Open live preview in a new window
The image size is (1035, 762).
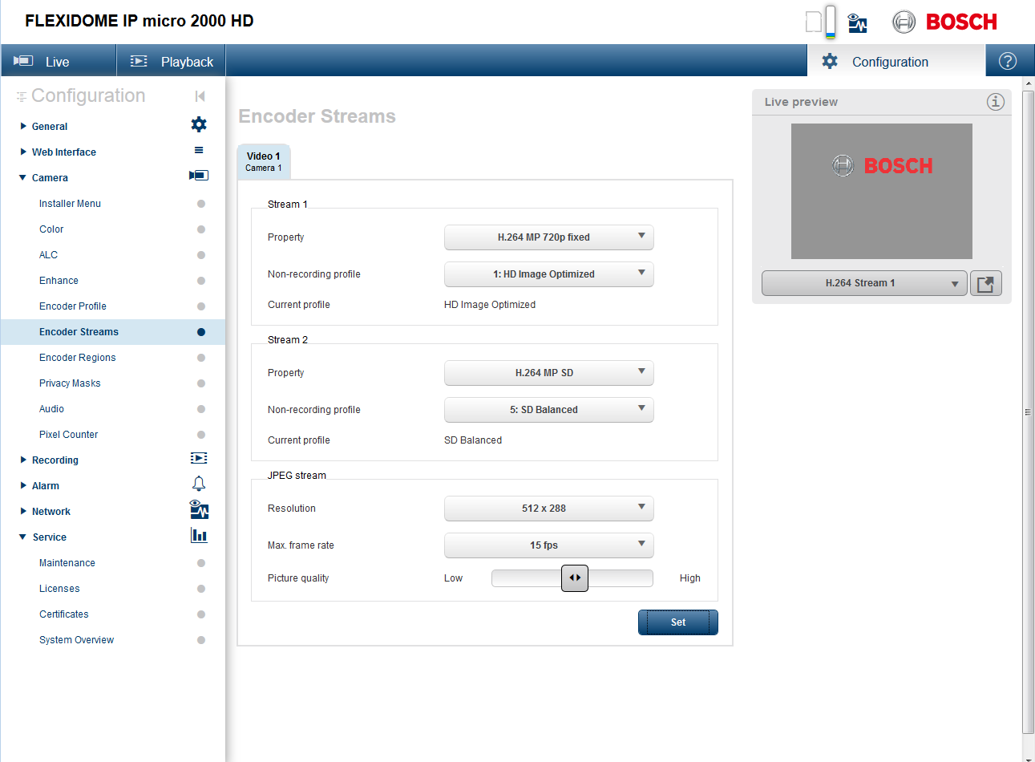tap(985, 283)
